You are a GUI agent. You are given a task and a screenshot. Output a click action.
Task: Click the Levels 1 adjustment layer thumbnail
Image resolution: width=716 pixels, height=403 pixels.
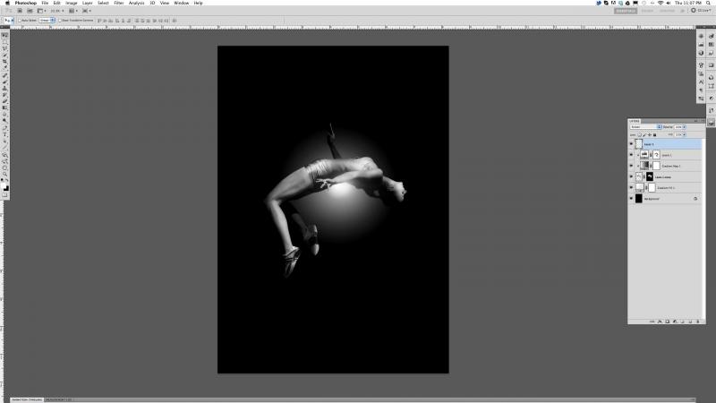tap(644, 154)
